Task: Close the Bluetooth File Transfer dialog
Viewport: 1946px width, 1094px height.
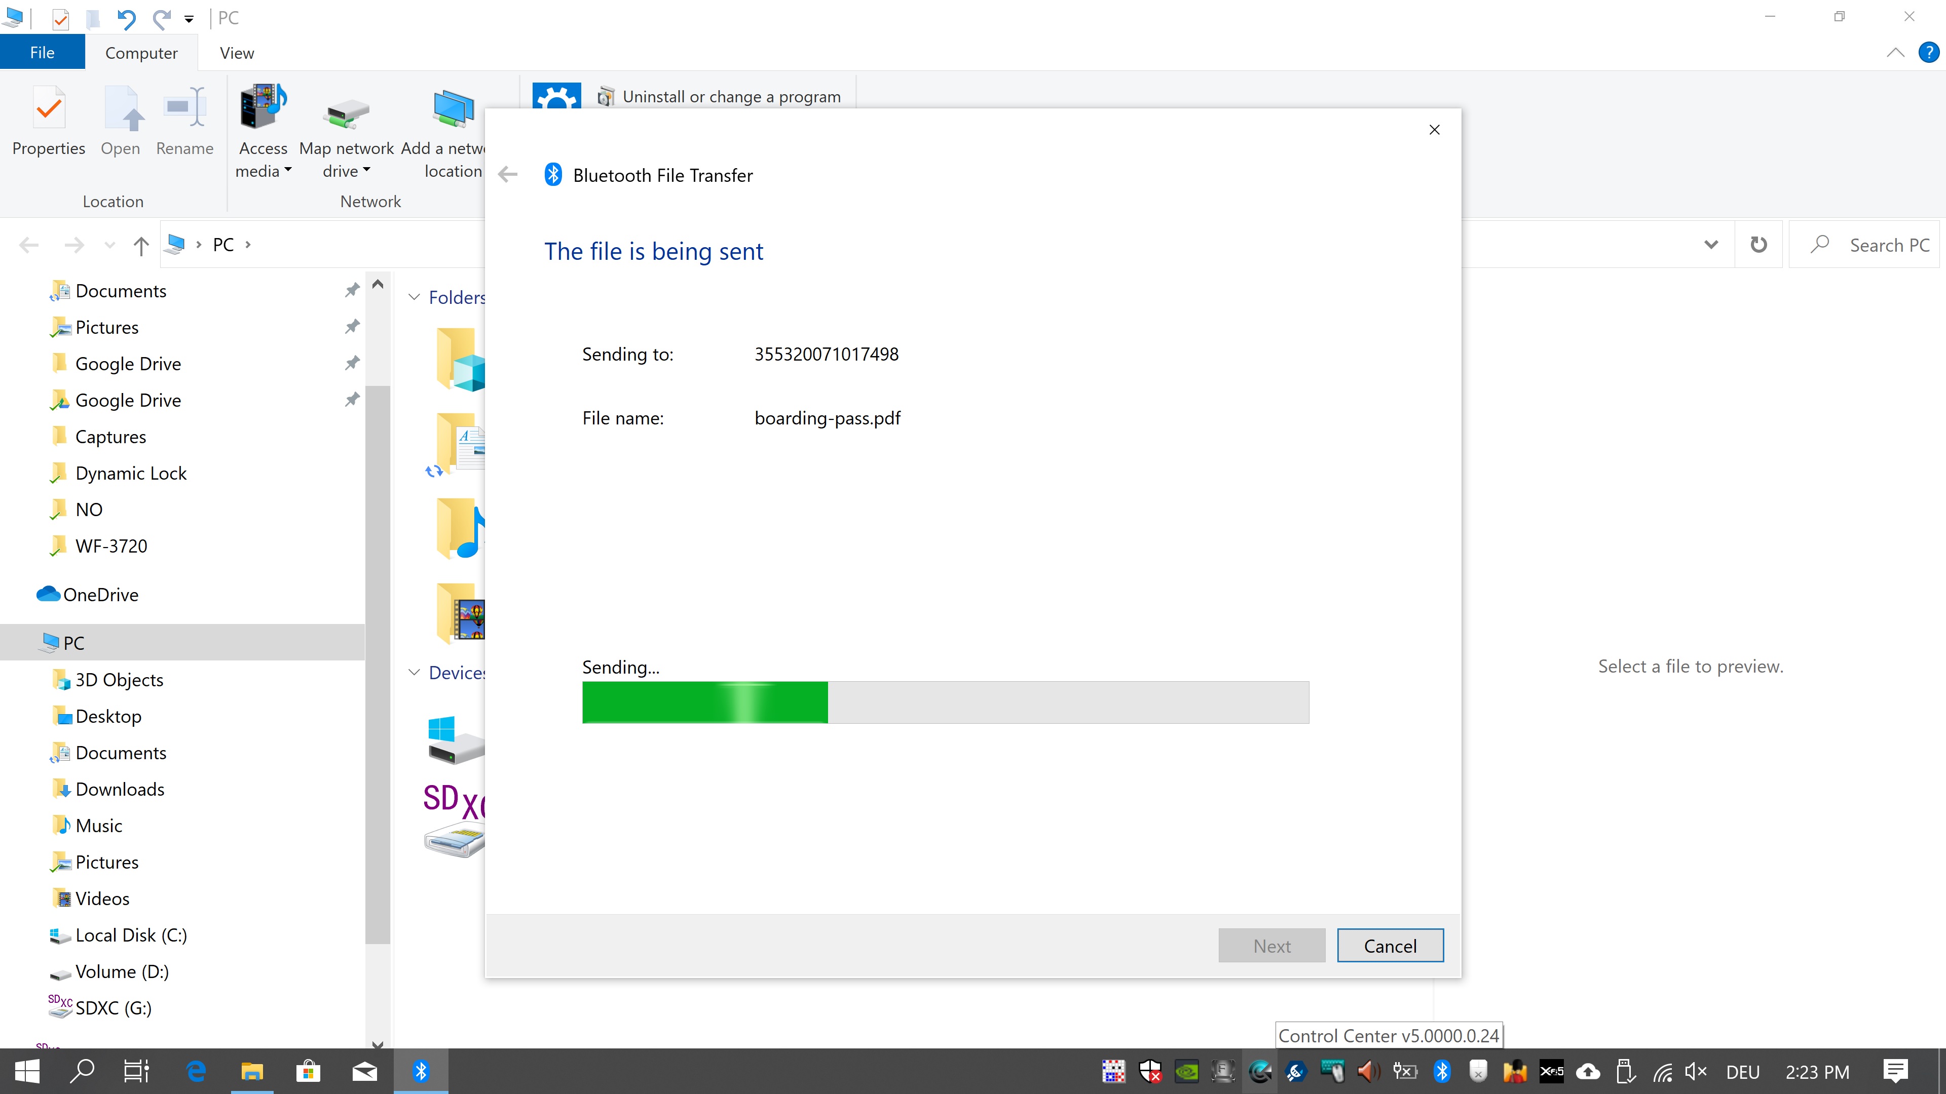Action: pyautogui.click(x=1434, y=130)
